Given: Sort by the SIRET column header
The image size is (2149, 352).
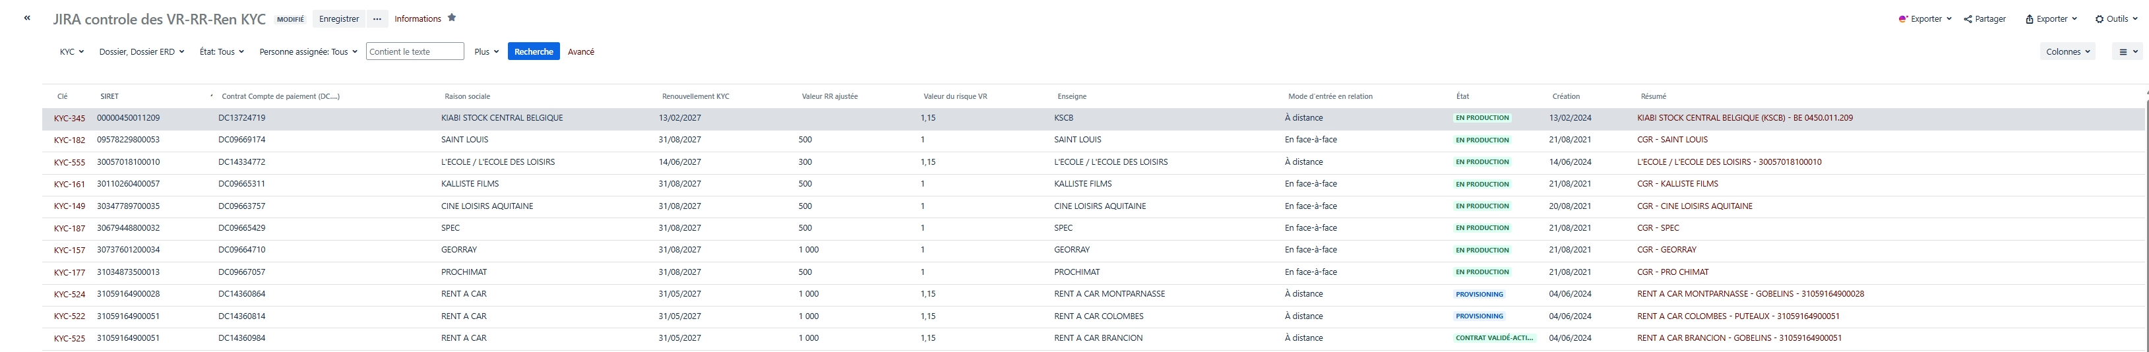Looking at the screenshot, I should pos(109,96).
